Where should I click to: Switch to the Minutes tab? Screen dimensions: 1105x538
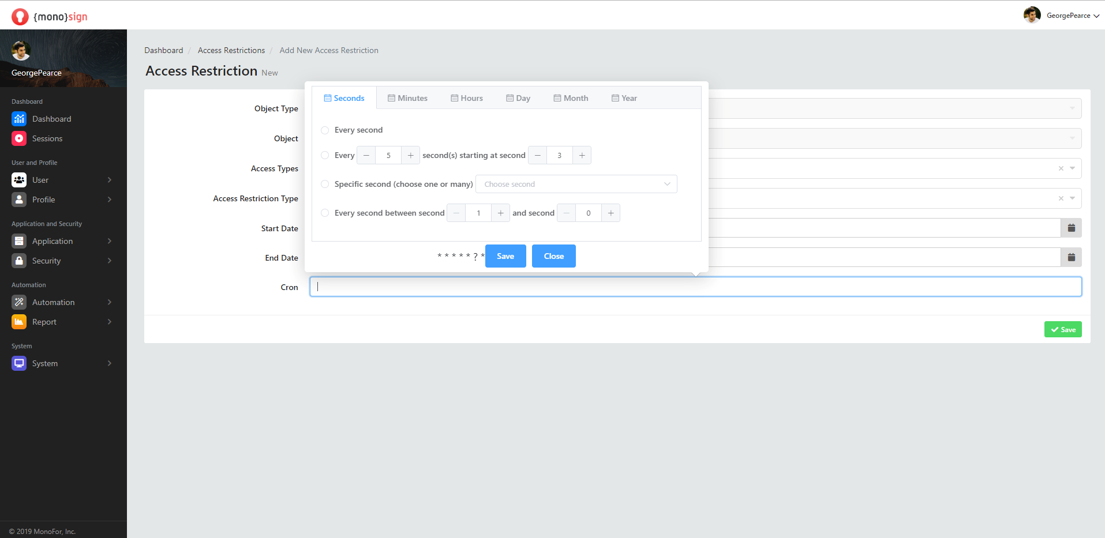(x=407, y=98)
